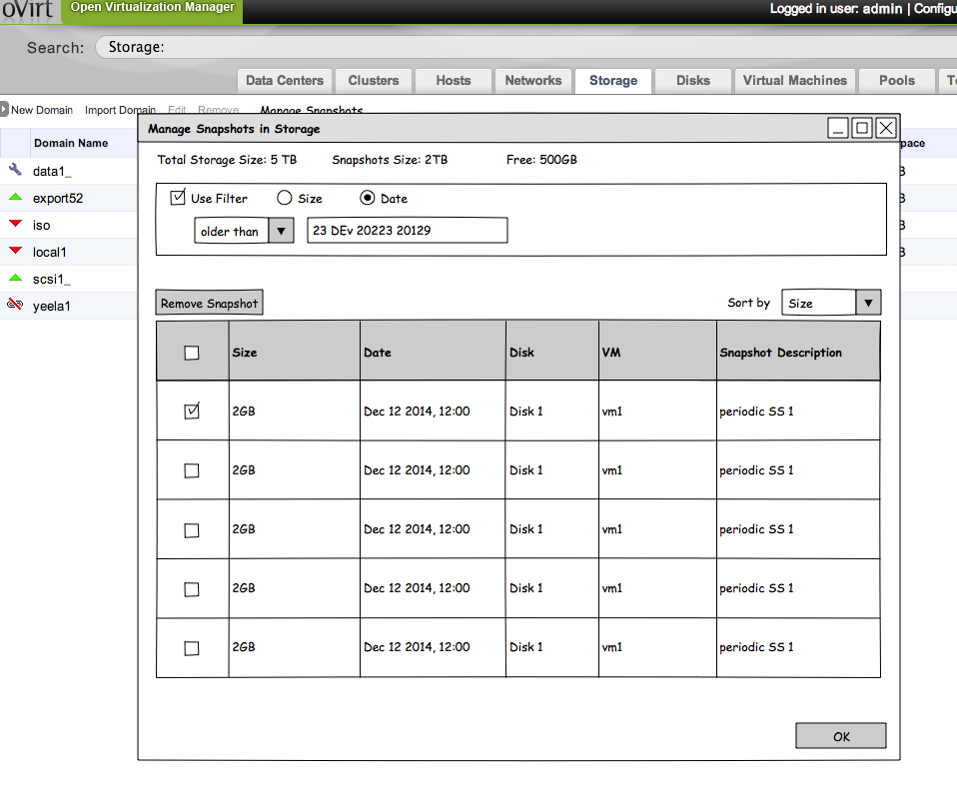
Task: Click the Import Domain link
Action: tap(120, 110)
